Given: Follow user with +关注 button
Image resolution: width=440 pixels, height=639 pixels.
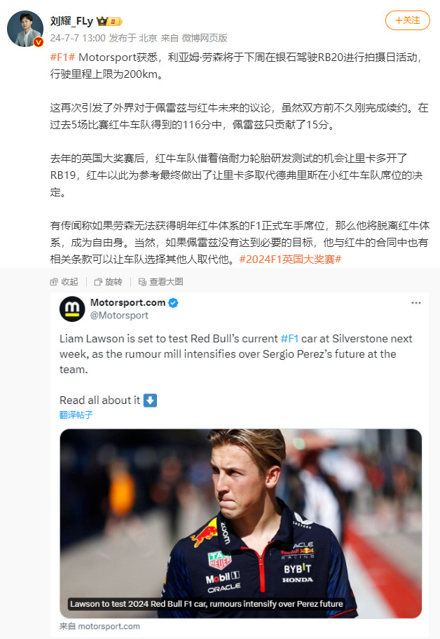Looking at the screenshot, I should (x=408, y=20).
